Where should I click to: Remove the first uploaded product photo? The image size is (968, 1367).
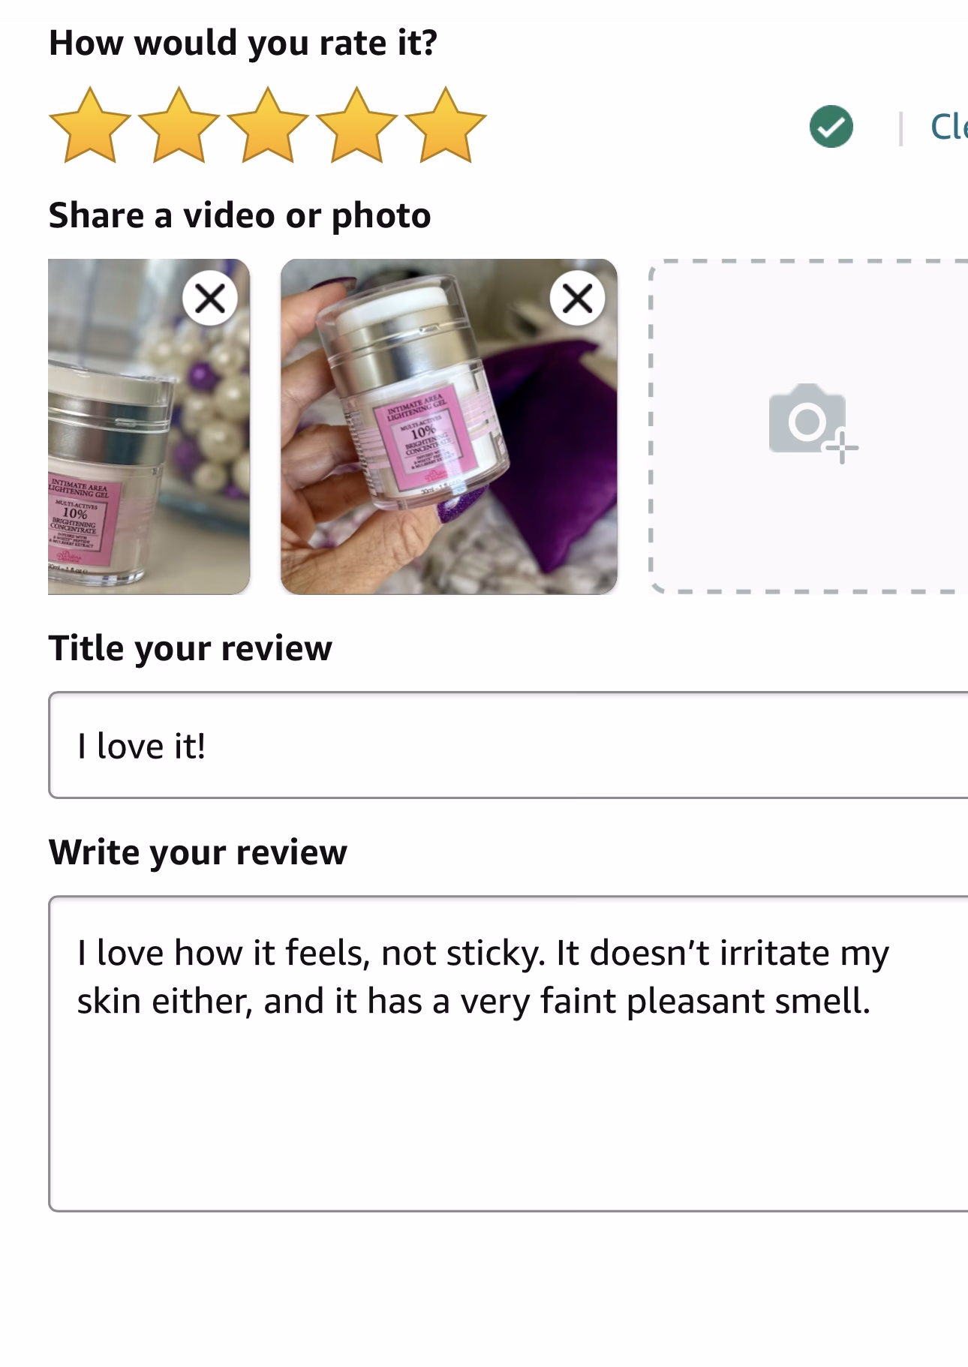pyautogui.click(x=210, y=299)
